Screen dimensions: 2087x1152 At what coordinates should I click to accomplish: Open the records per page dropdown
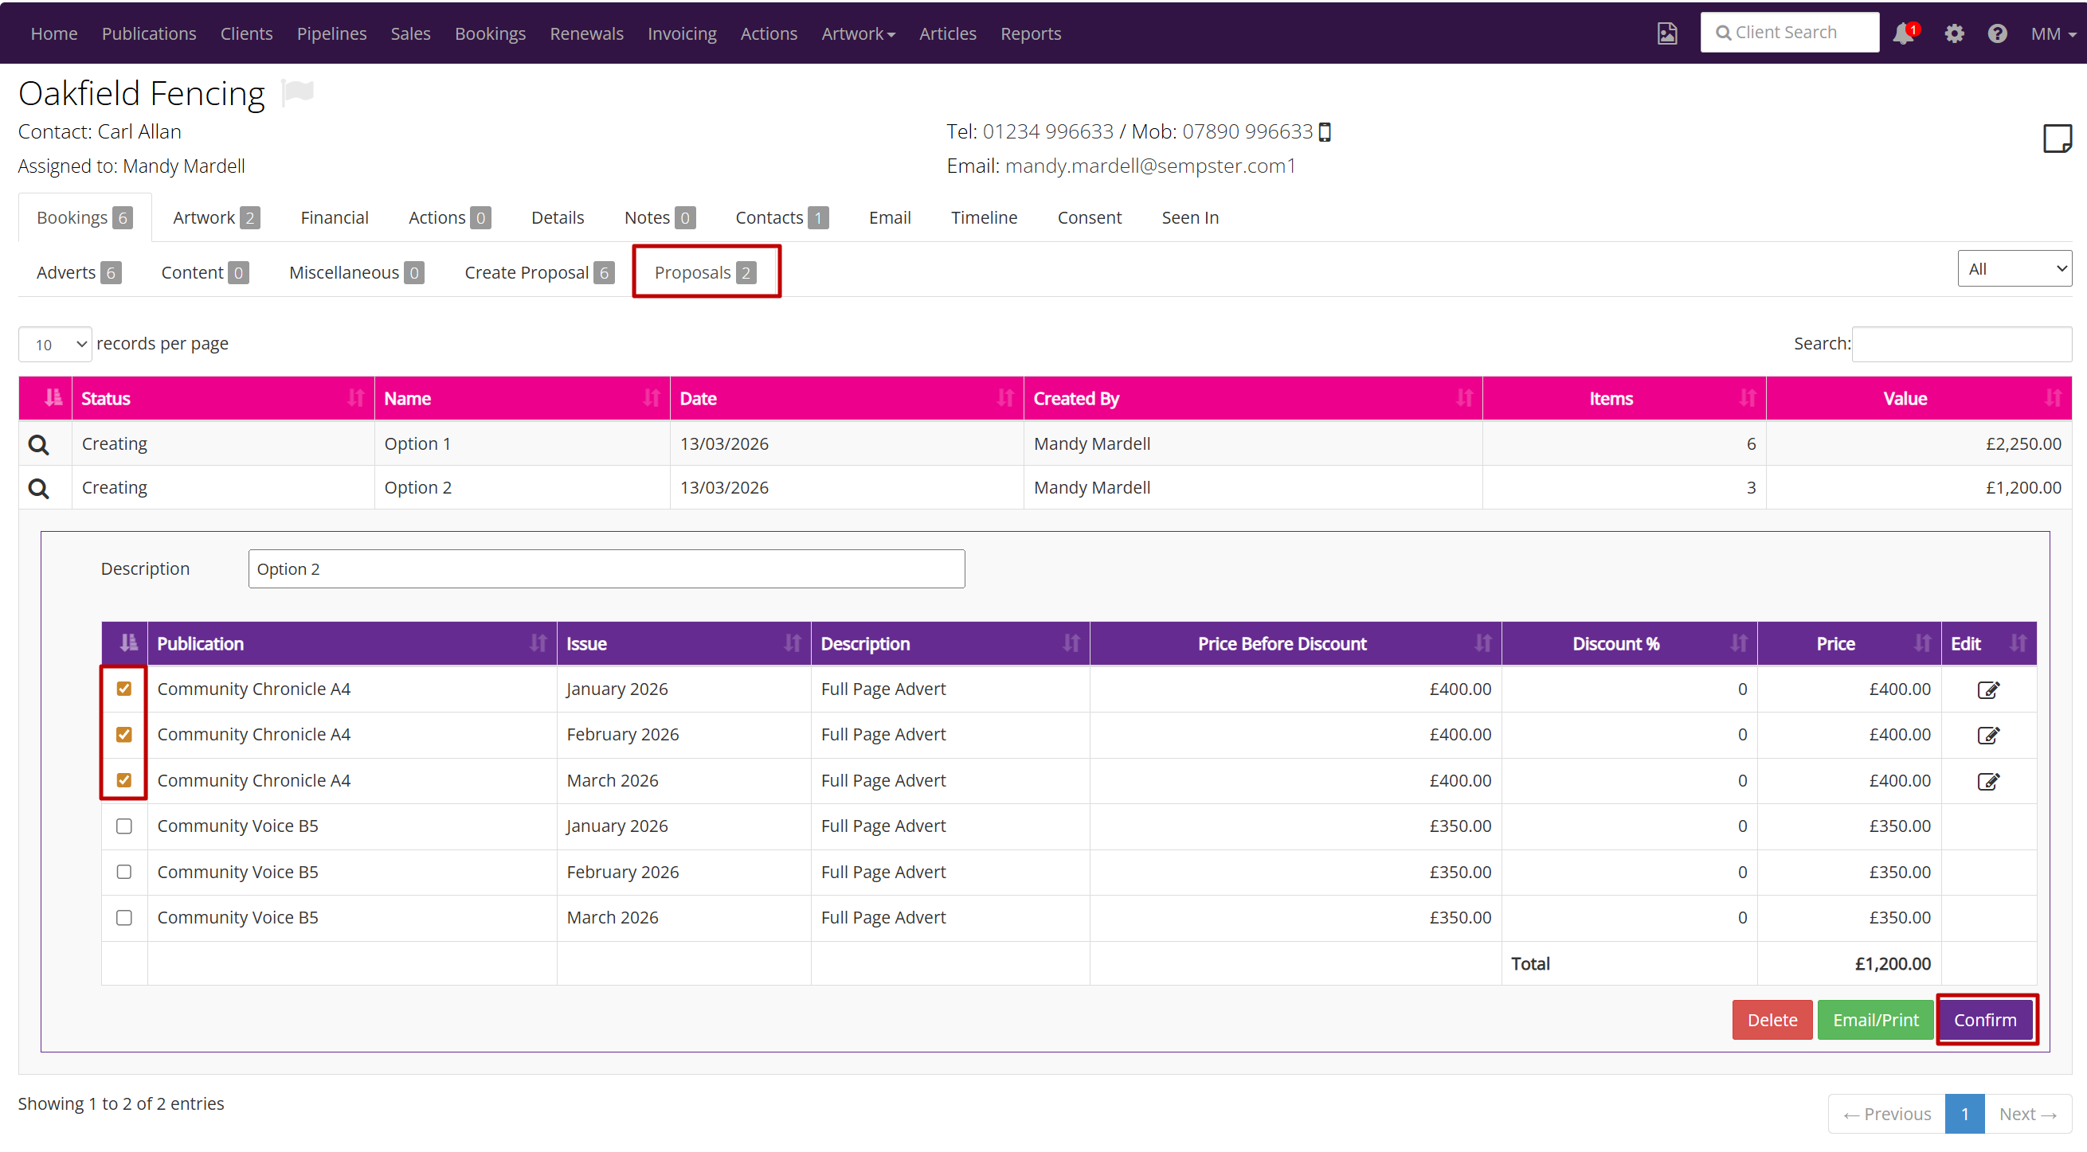[55, 344]
